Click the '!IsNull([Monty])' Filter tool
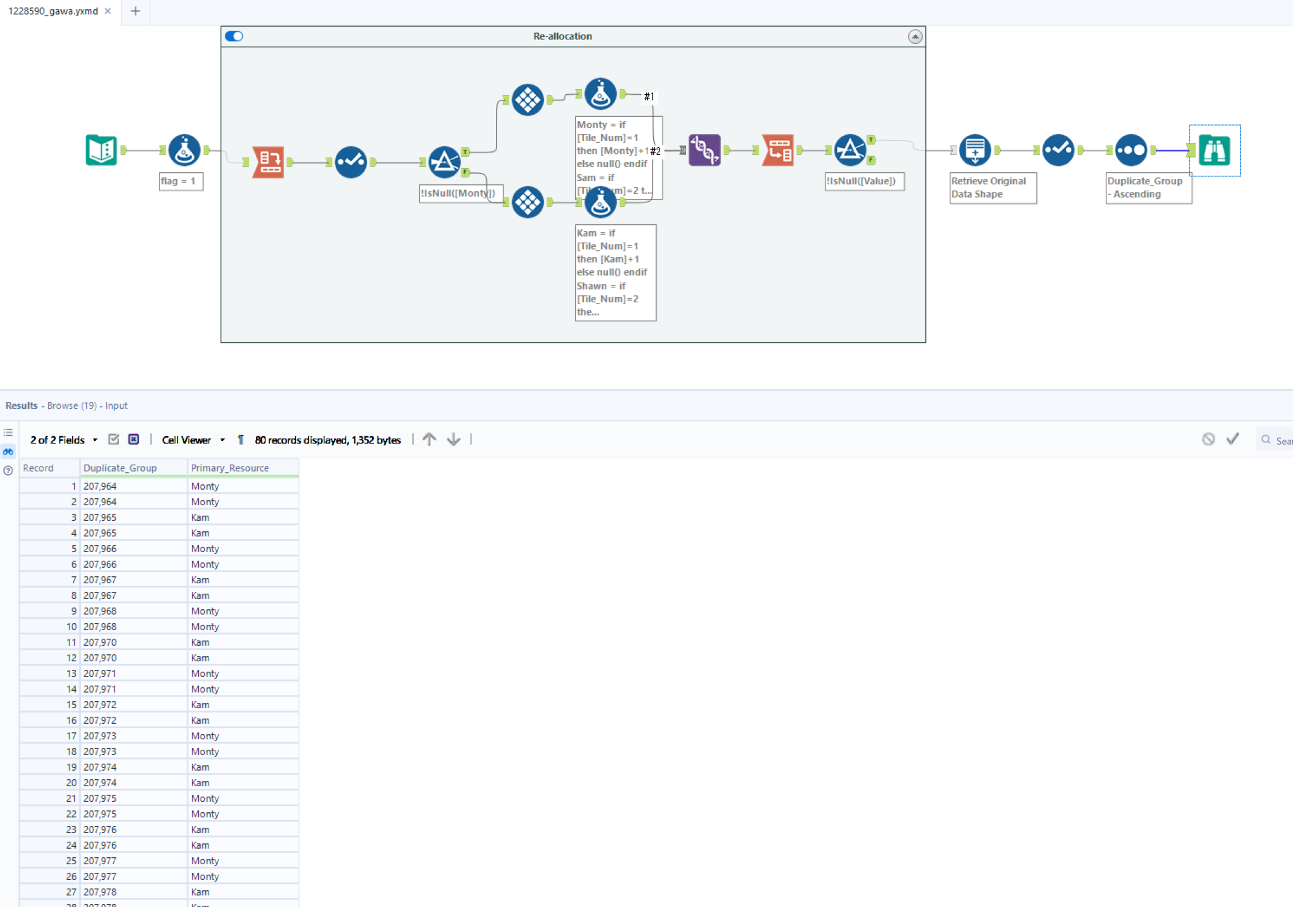The height and width of the screenshot is (907, 1293). [444, 162]
